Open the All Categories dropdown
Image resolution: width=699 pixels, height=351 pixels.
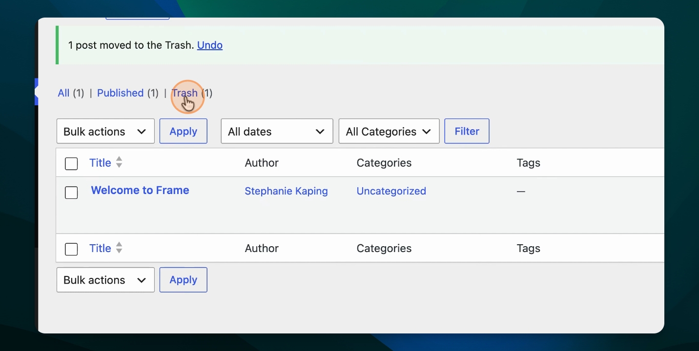click(389, 131)
